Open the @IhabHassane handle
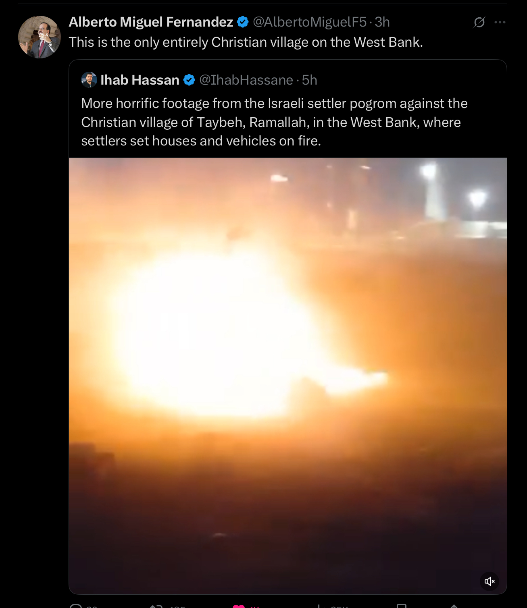This screenshot has height=608, width=527. click(246, 80)
